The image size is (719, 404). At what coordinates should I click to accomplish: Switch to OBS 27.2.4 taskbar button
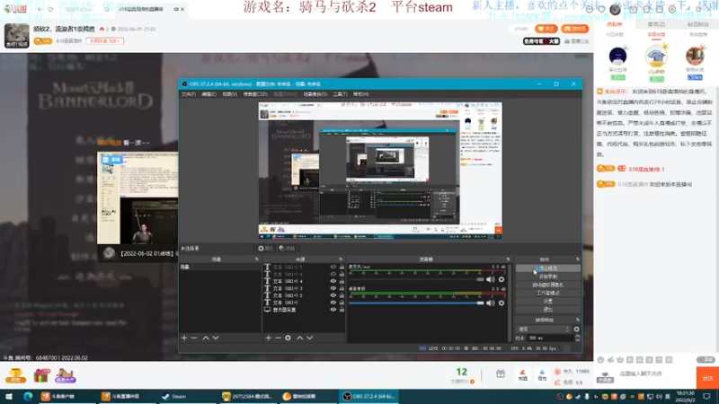point(368,396)
